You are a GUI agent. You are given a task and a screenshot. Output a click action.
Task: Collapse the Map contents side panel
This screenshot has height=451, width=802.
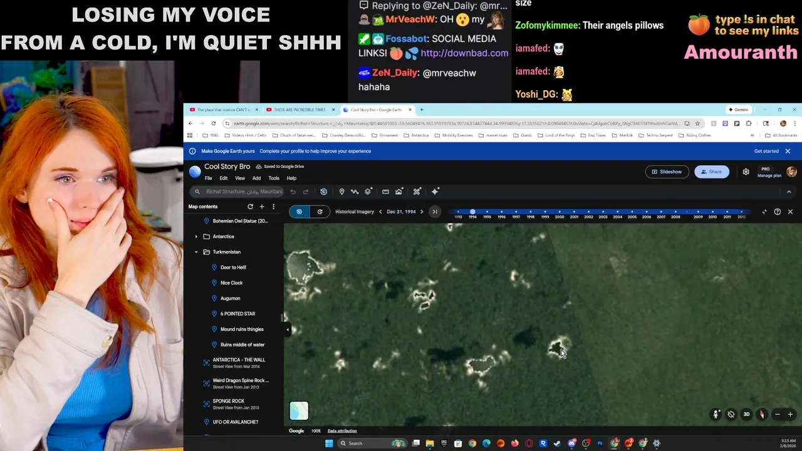pyautogui.click(x=288, y=329)
